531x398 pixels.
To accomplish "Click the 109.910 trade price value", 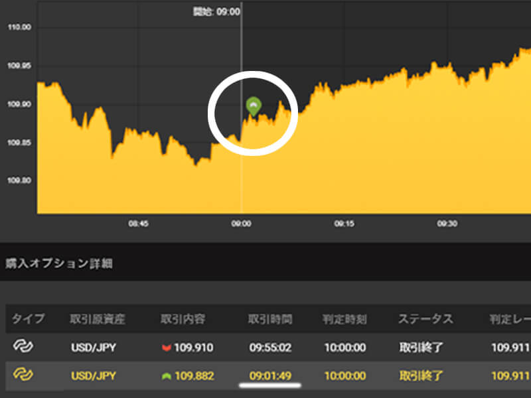I will (194, 348).
